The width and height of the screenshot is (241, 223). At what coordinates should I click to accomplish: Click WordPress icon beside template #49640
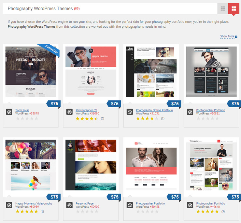[x=190, y=205]
